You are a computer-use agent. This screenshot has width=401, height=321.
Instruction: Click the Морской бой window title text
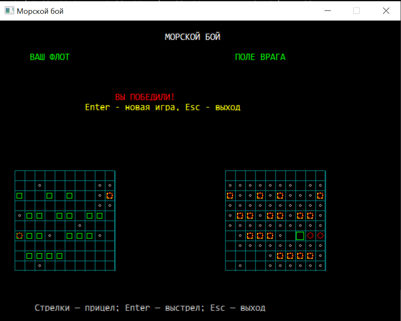point(40,11)
